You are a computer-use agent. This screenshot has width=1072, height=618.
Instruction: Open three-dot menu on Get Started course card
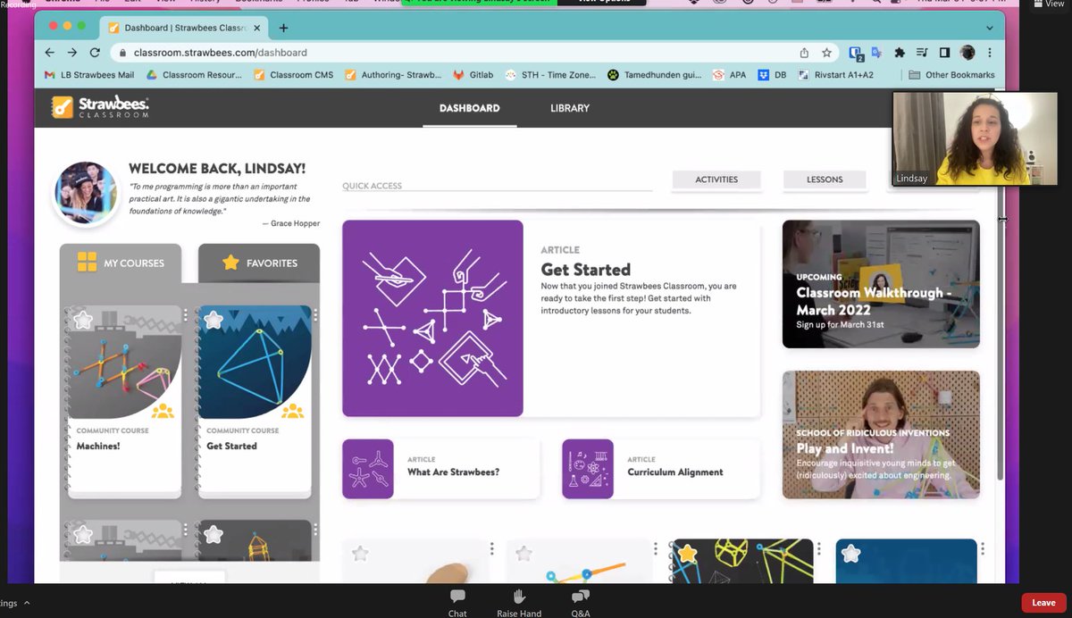click(316, 315)
